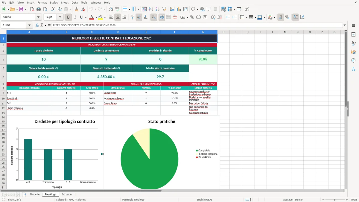Open the font name dropdown
This screenshot has width=359, height=202.
(x=38, y=17)
